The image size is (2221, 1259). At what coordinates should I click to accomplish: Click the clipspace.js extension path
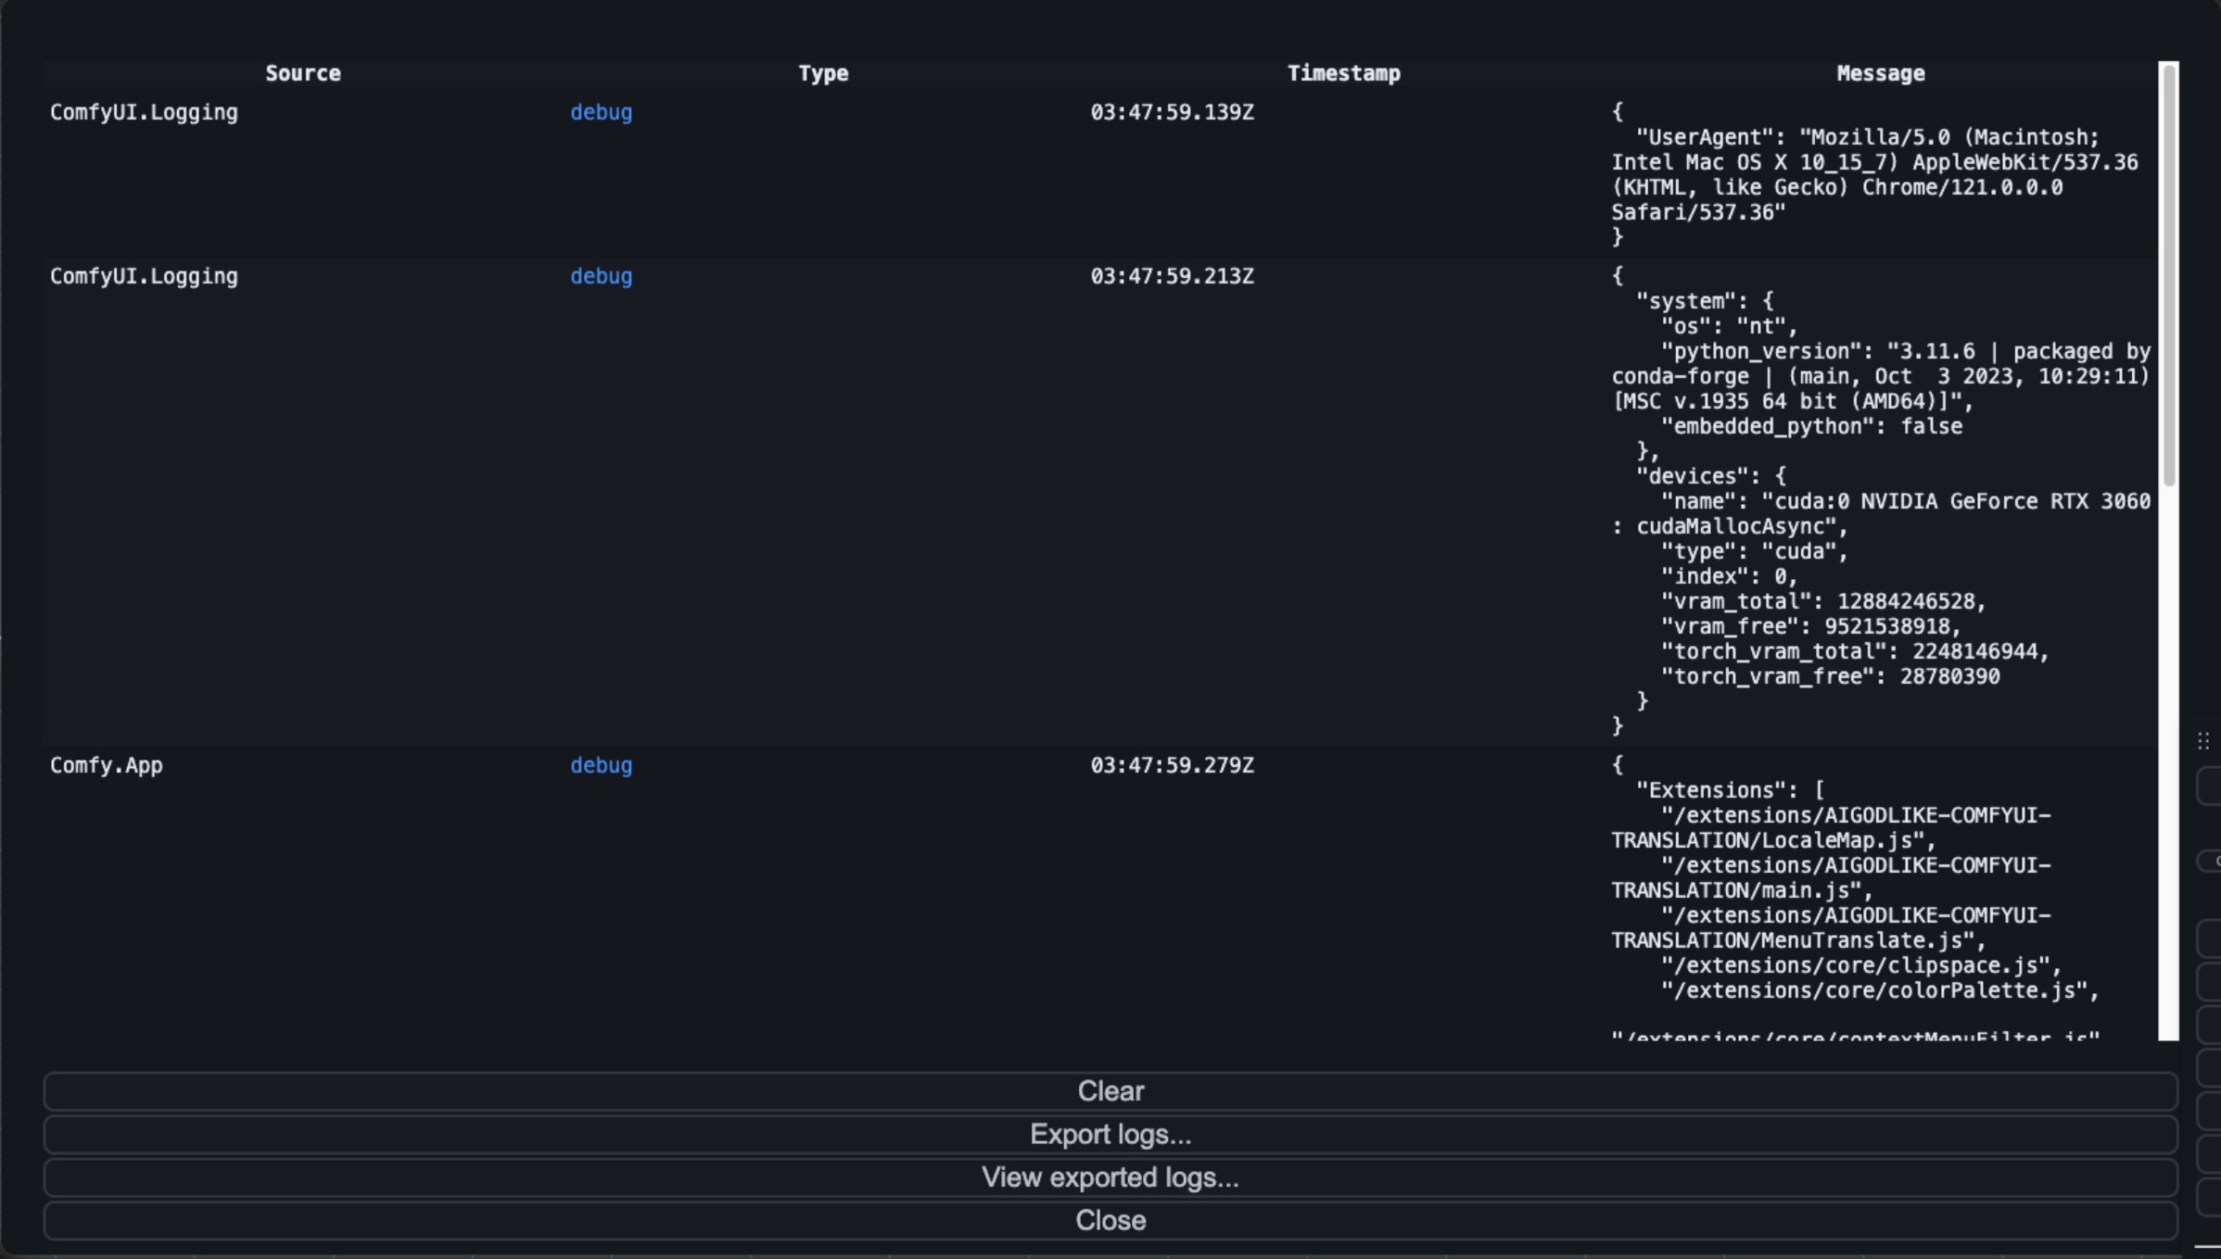[1860, 965]
